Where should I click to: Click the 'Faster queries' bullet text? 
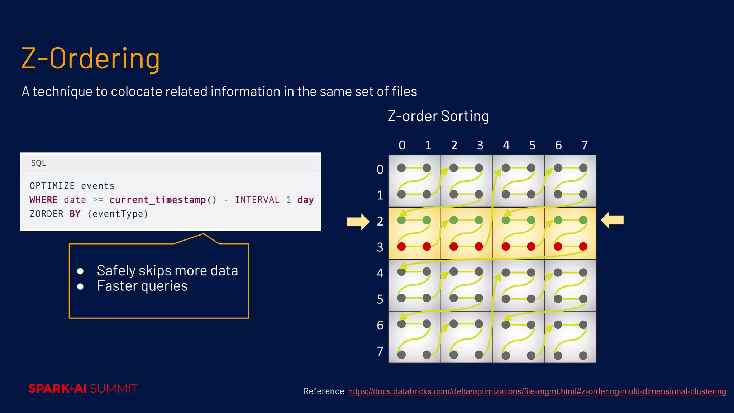[142, 286]
